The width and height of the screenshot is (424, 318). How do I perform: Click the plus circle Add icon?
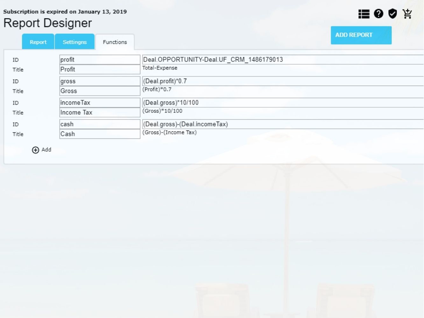pyautogui.click(x=36, y=150)
